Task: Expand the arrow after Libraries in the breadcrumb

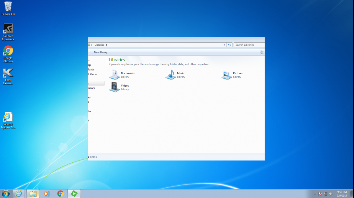Action: click(x=107, y=45)
